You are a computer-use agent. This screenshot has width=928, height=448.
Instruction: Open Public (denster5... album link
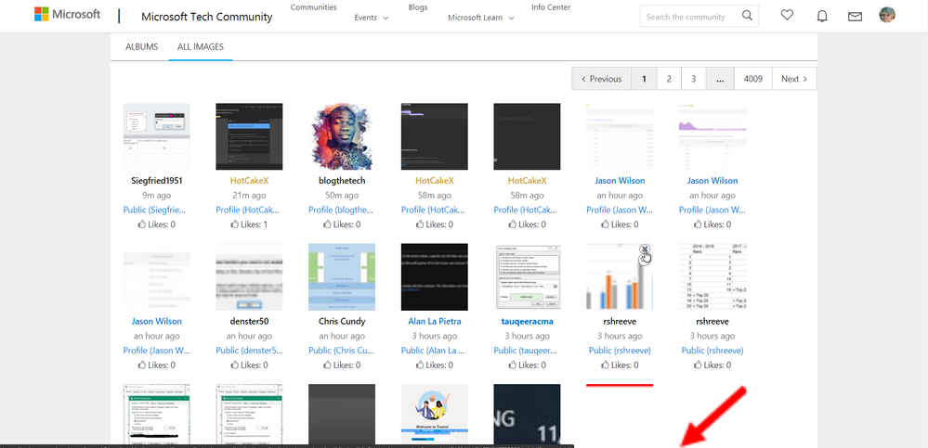[249, 351]
